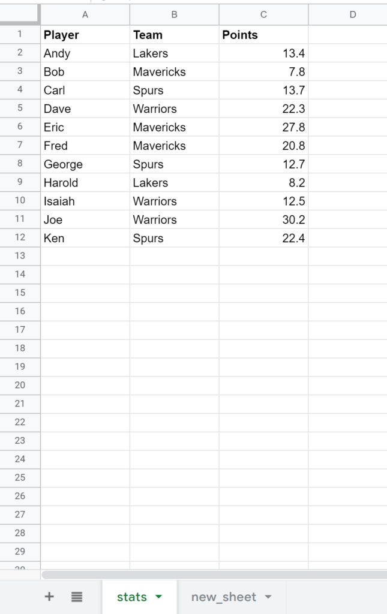Click the horizontal scrollbar at the bottom
Viewport: 387px width, 614px height.
(x=210, y=571)
